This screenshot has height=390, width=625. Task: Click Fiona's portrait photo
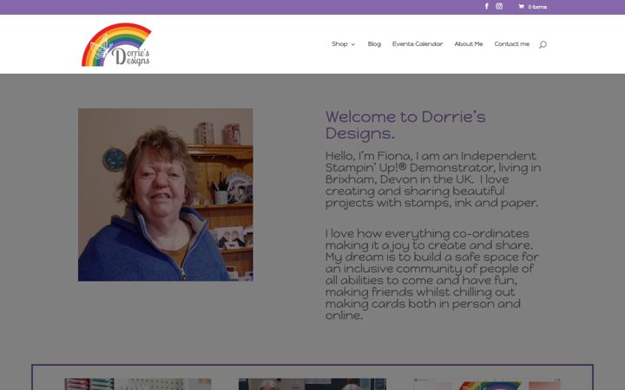click(166, 195)
